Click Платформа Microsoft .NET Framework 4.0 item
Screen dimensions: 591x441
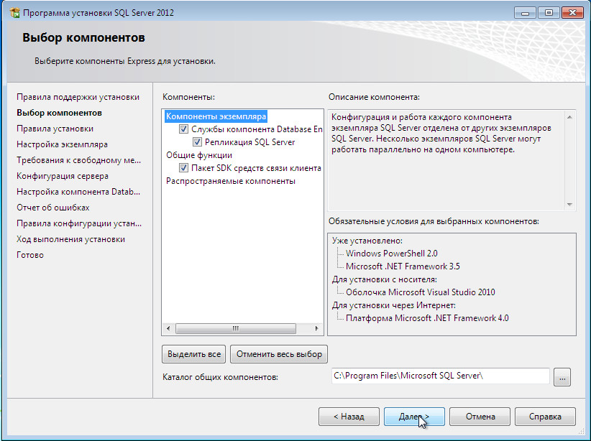pyautogui.click(x=427, y=318)
